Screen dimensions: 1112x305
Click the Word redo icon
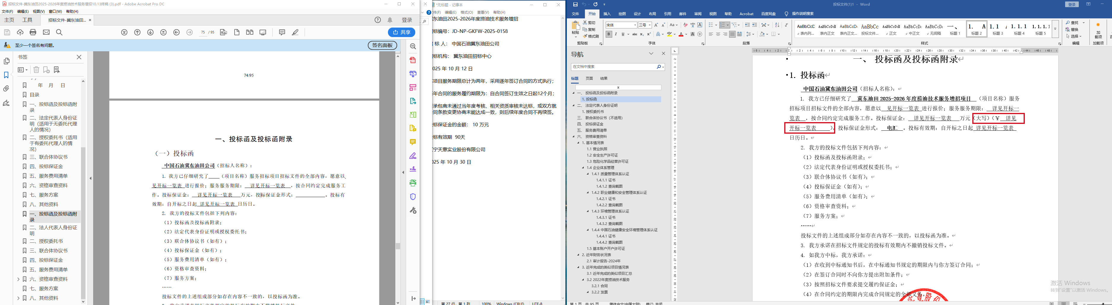(595, 4)
